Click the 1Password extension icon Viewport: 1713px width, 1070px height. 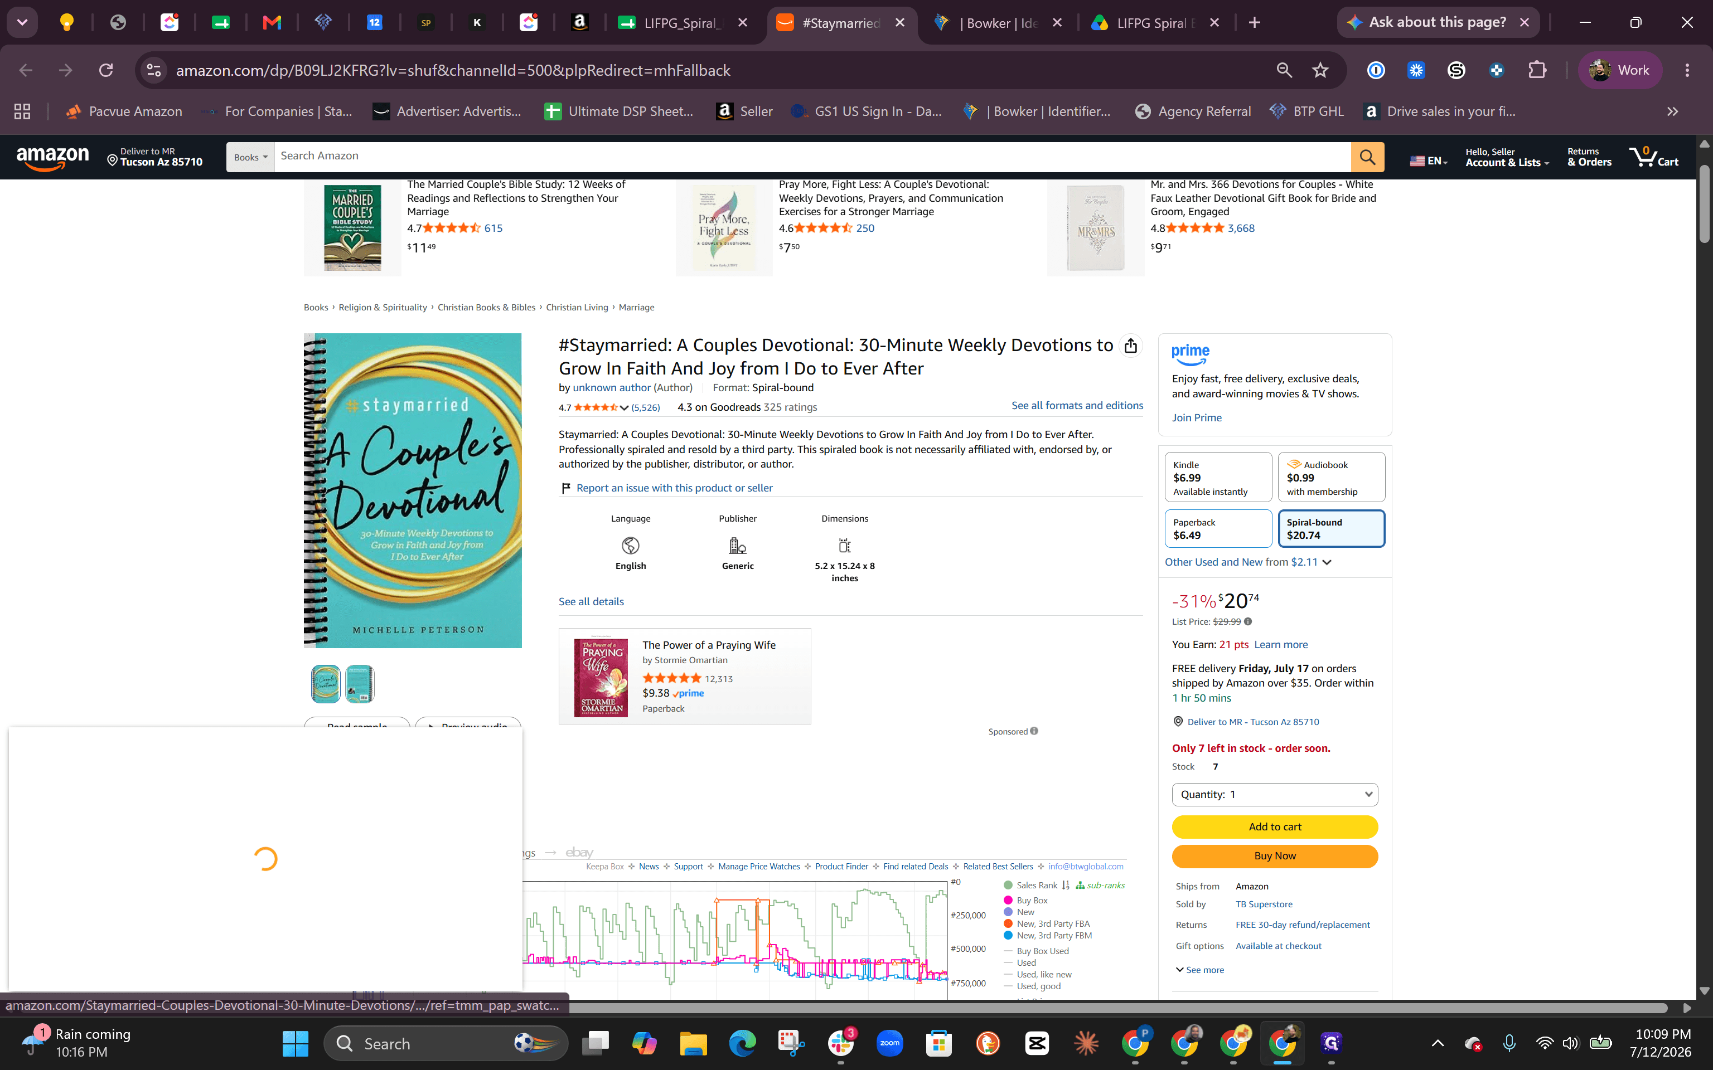1375,70
